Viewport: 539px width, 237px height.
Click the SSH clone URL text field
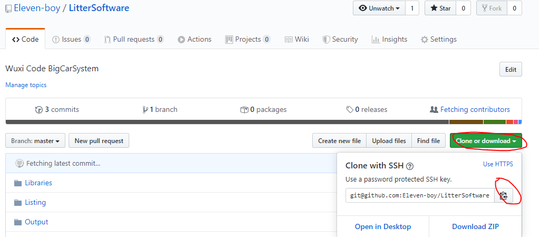(x=420, y=196)
